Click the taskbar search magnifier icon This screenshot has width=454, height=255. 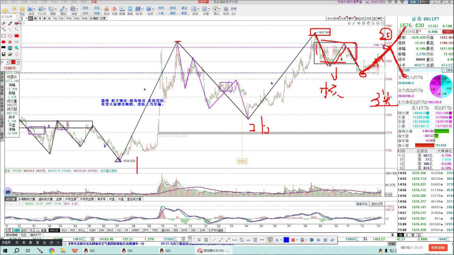pos(16,251)
